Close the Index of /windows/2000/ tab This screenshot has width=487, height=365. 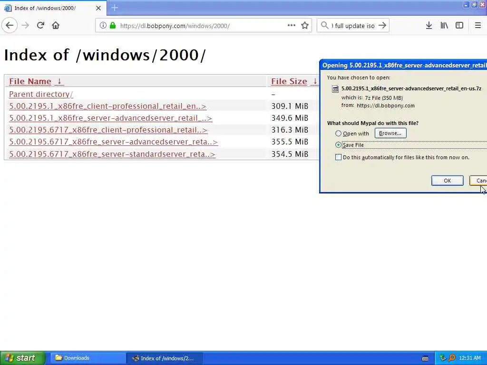[98, 8]
